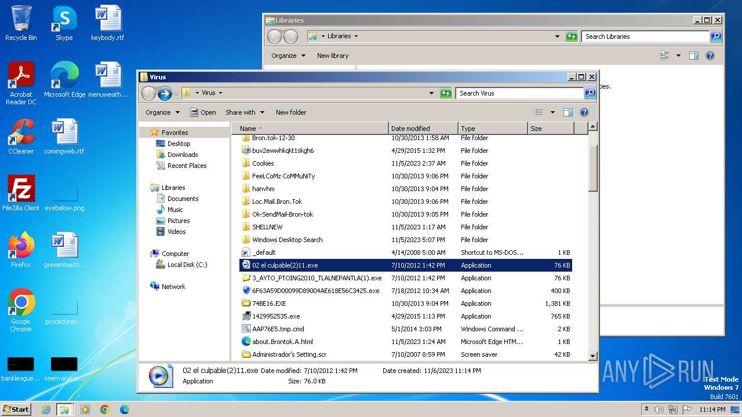
Task: Expand view options dropdown in Libraries
Action: [x=678, y=56]
